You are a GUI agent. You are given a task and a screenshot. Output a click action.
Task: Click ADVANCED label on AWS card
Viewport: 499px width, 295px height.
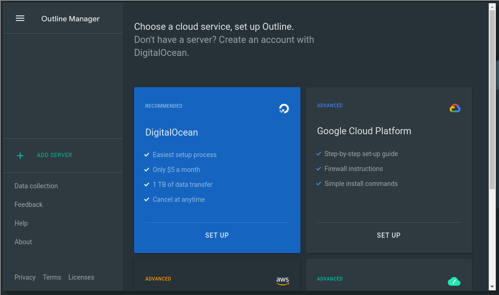(158, 279)
